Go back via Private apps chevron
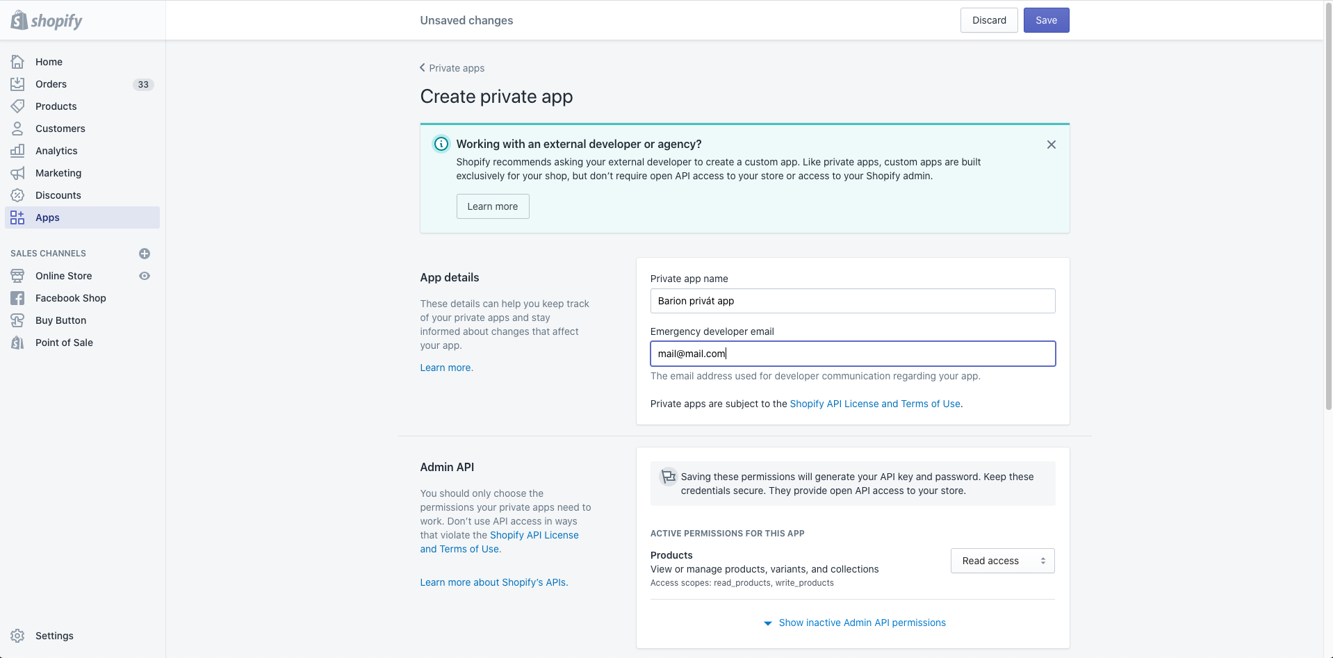The image size is (1333, 658). pos(423,67)
